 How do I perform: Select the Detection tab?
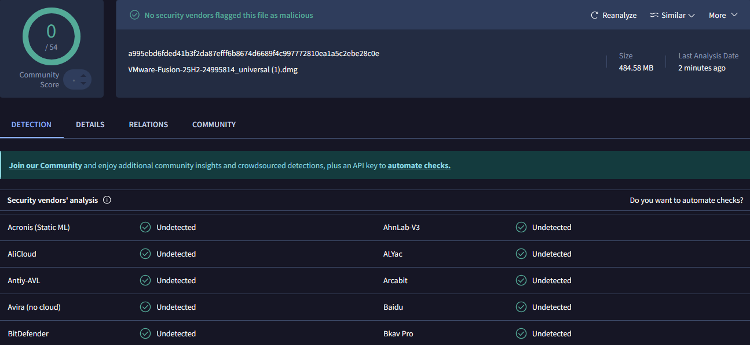(x=31, y=124)
